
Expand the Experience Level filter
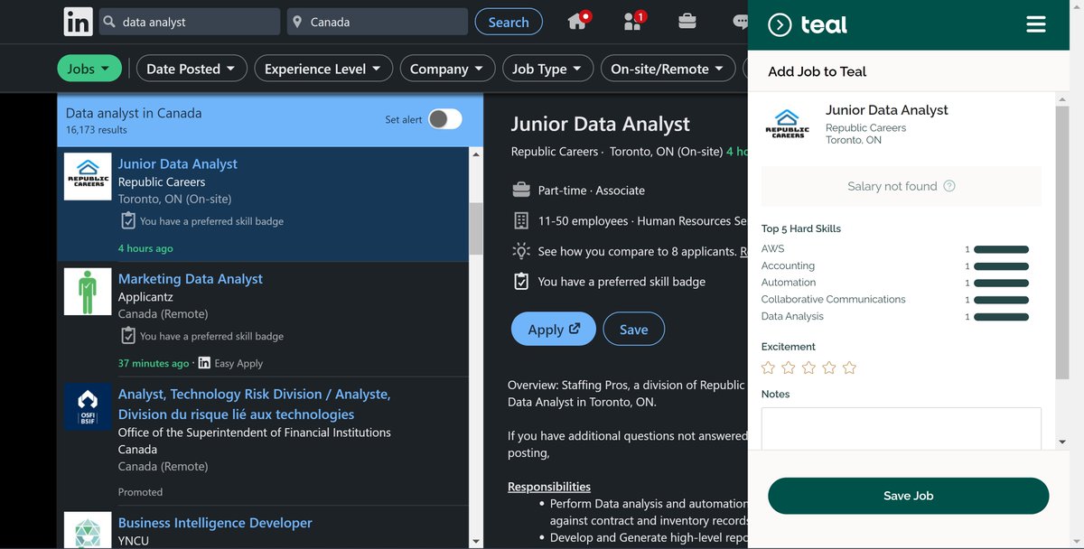323,69
